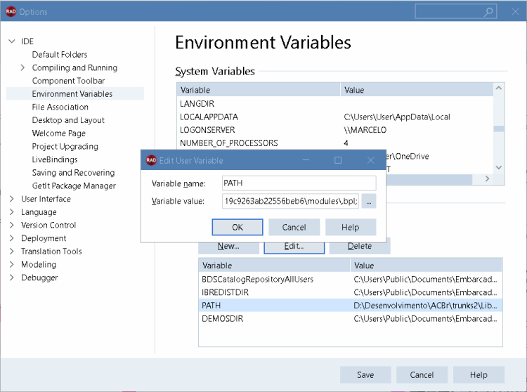Screen dimensions: 527x392
Task: Click the Save button at bottom
Action: tap(365, 375)
